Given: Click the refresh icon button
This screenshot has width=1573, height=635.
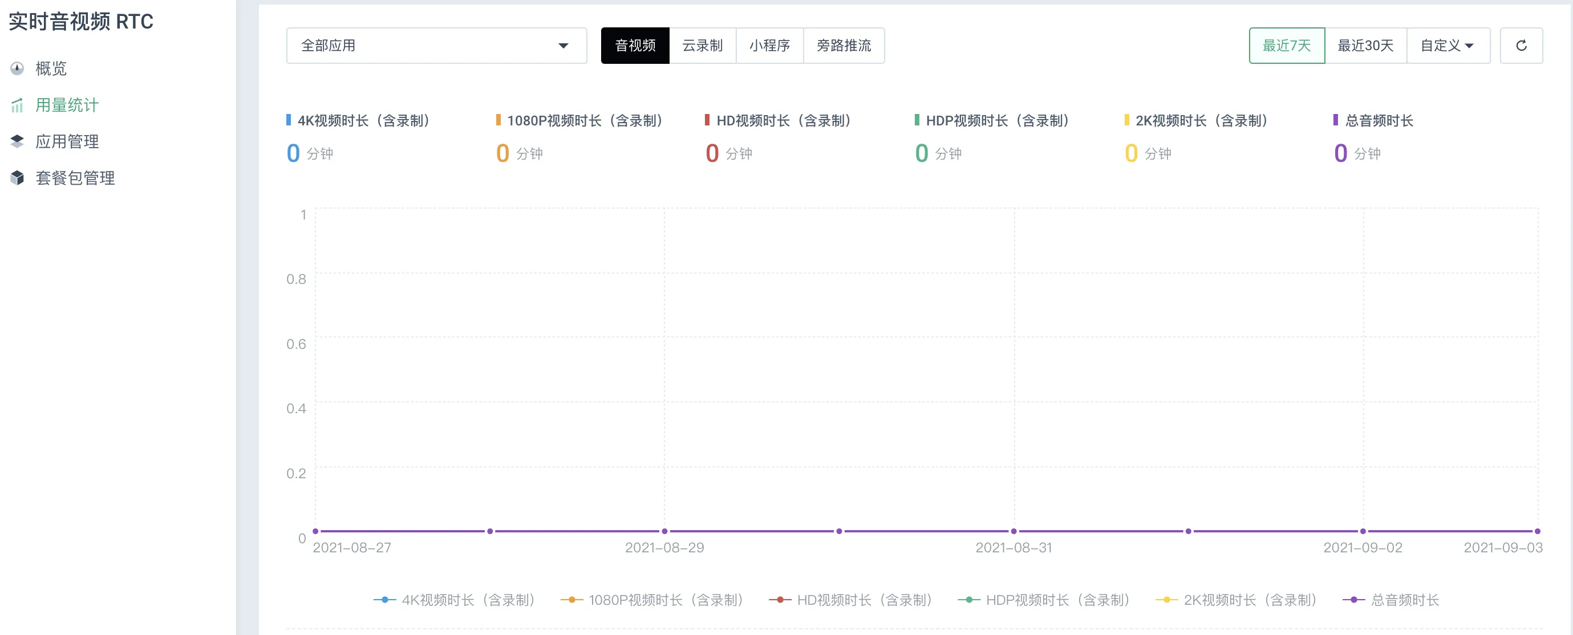Looking at the screenshot, I should 1521,46.
